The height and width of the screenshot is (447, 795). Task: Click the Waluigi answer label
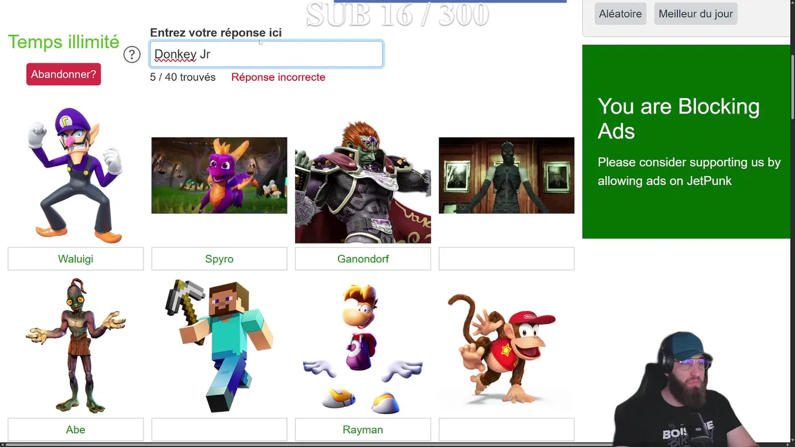[x=76, y=259]
